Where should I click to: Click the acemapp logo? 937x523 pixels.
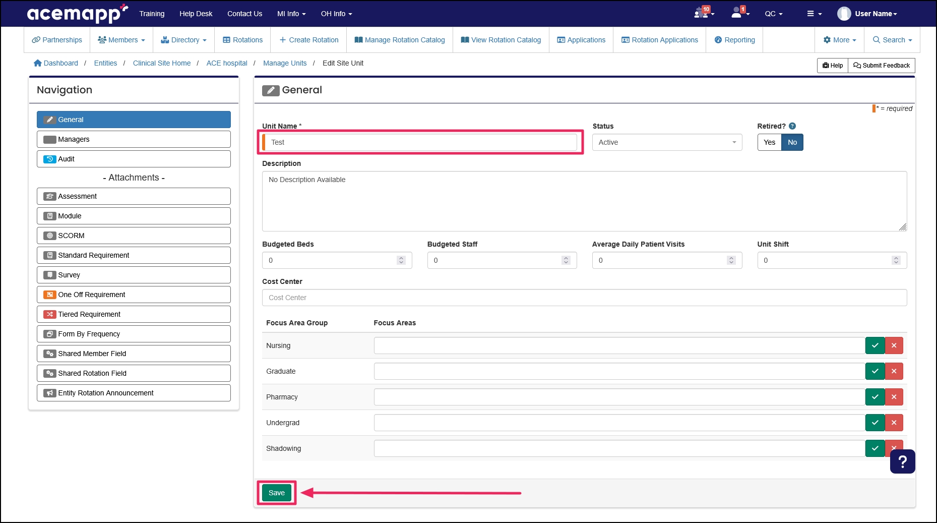tap(75, 14)
